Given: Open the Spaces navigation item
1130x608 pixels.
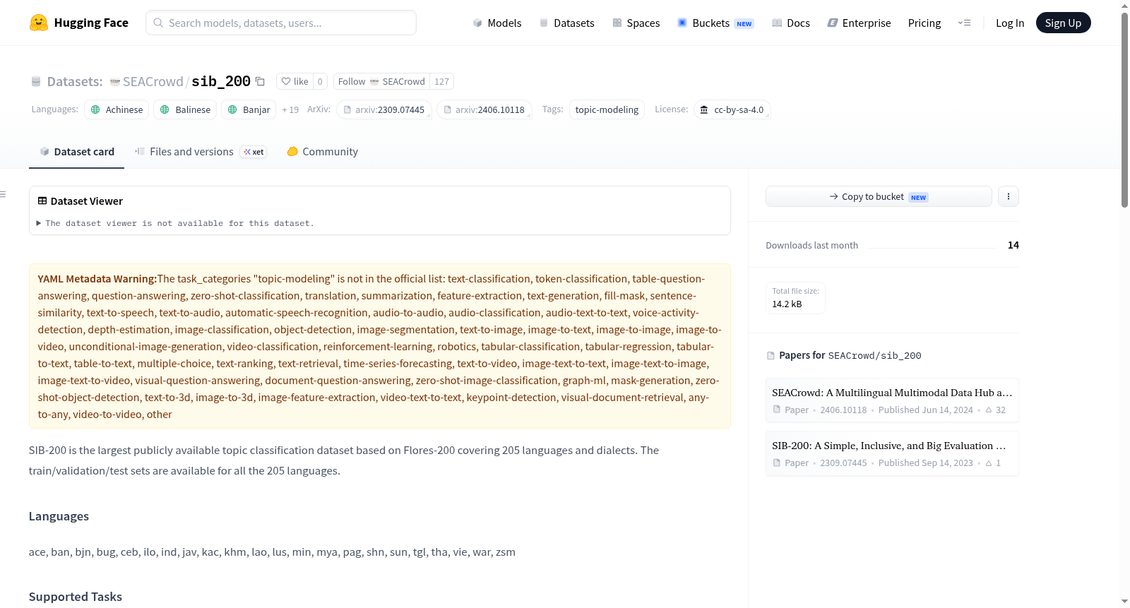Looking at the screenshot, I should coord(636,23).
